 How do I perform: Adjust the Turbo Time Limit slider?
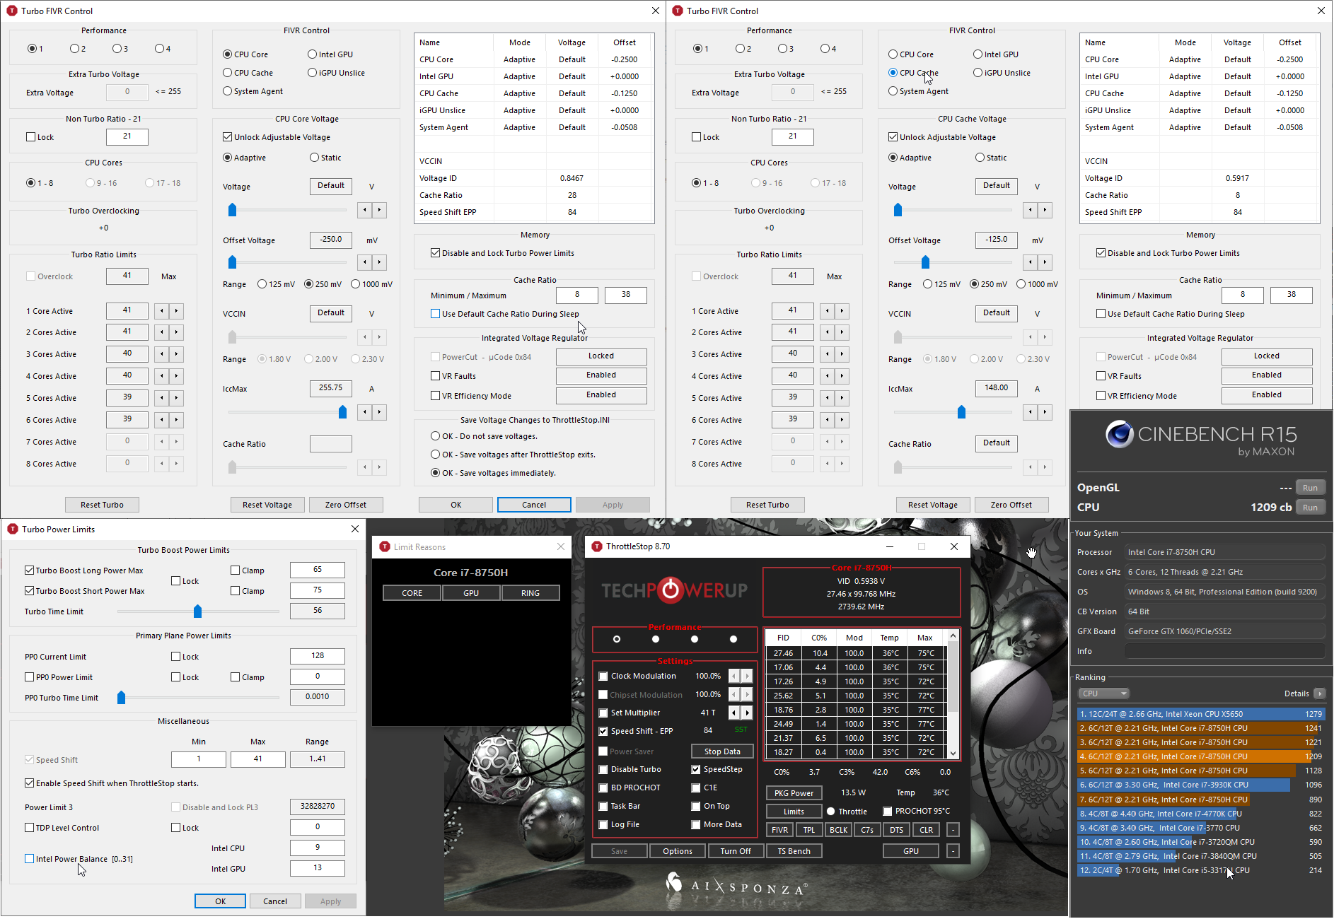[198, 611]
